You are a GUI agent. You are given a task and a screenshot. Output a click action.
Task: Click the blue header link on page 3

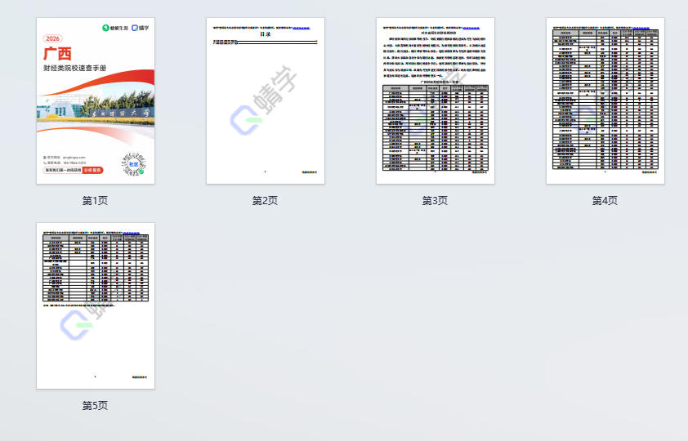coord(471,27)
